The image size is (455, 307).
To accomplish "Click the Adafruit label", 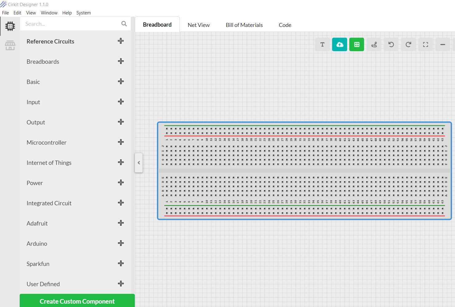I will (37, 223).
